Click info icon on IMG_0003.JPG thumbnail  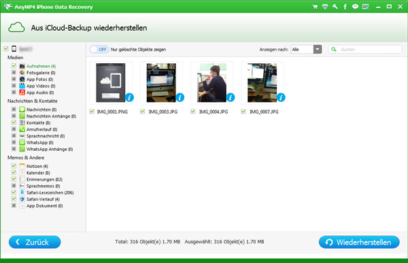[180, 97]
